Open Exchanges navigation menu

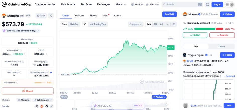pyautogui.click(x=104, y=4)
